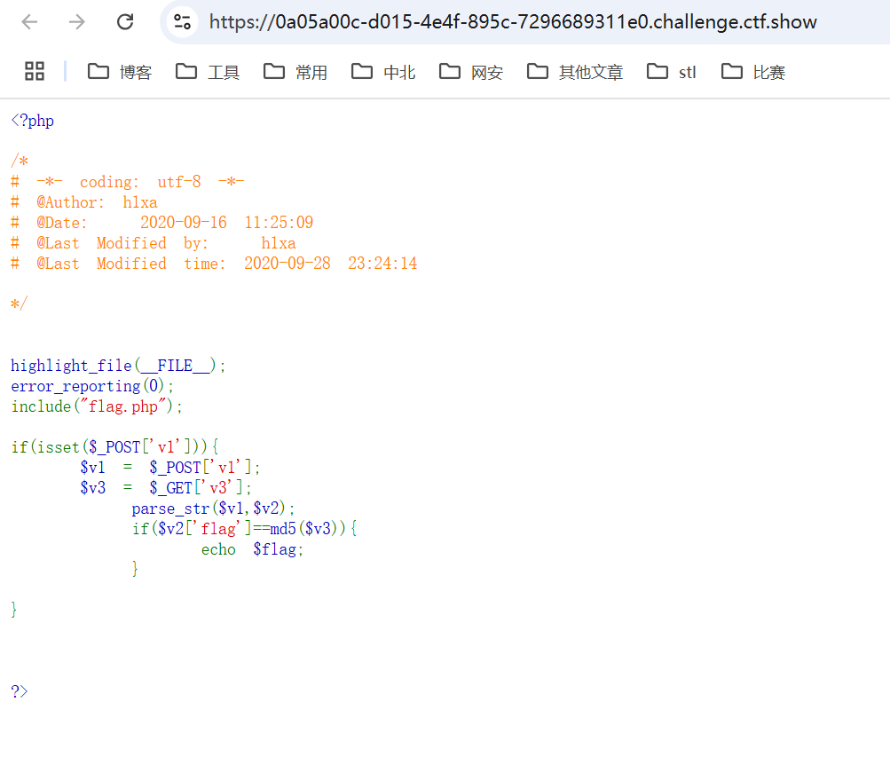Open the stl bookmark folder

point(672,72)
